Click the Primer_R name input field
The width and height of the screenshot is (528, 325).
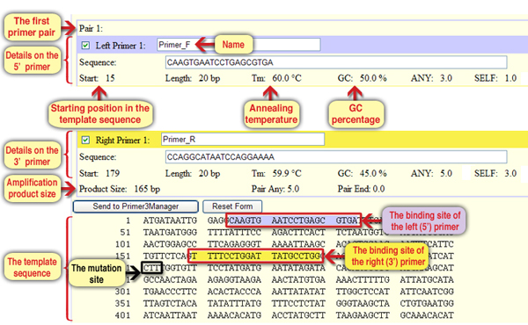click(x=243, y=140)
